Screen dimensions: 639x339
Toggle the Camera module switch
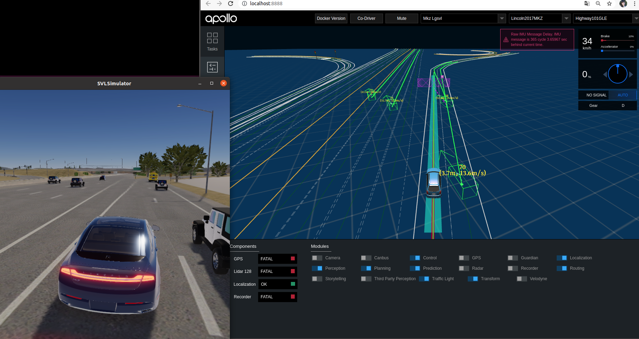click(x=317, y=258)
